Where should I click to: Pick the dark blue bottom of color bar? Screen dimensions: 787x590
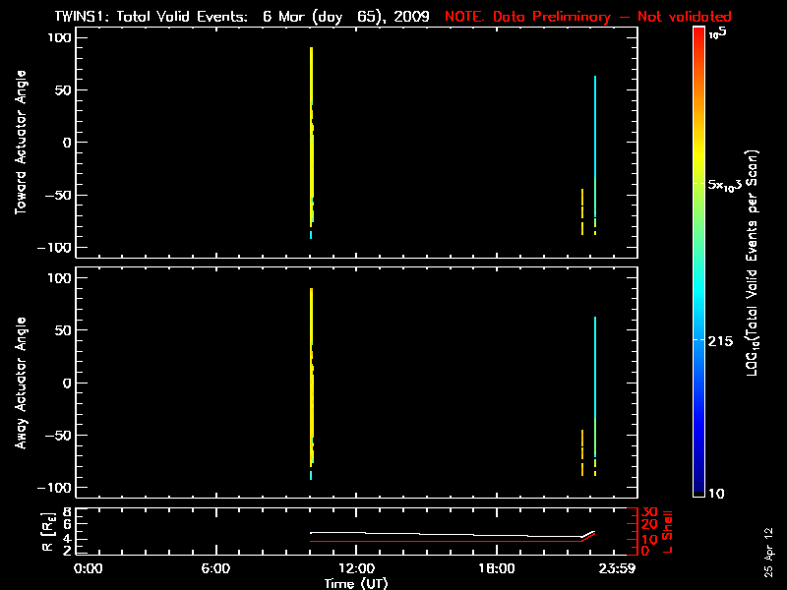(697, 487)
